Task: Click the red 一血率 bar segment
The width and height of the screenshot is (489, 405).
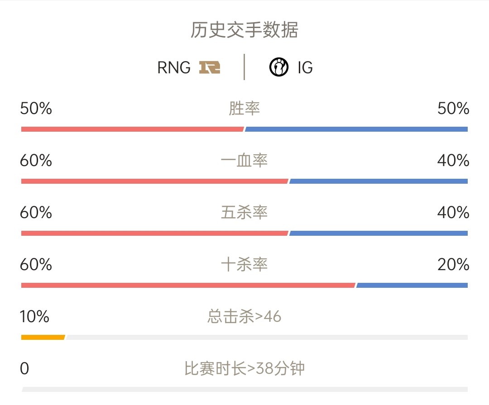Action: click(155, 181)
